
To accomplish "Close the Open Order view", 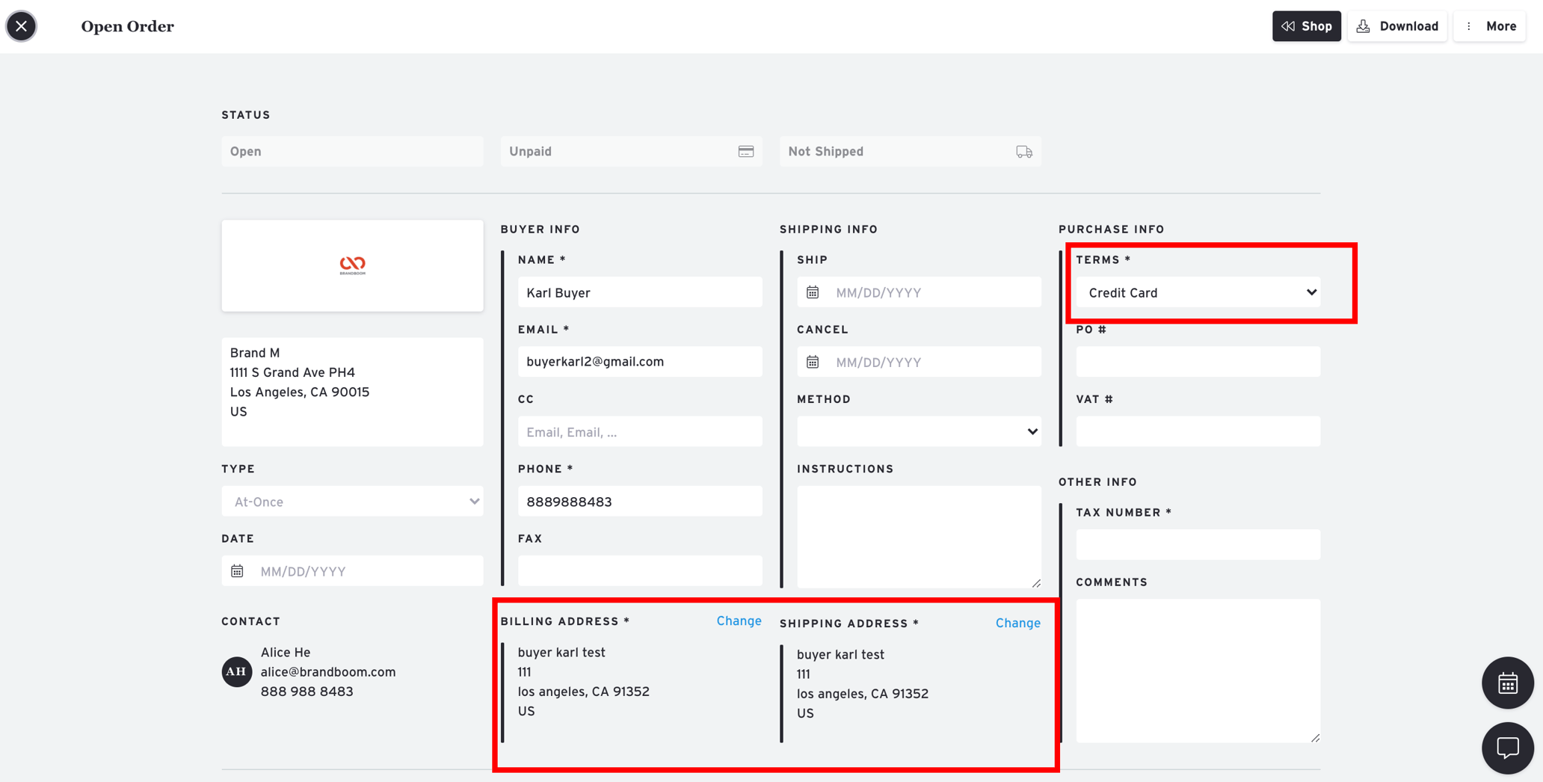I will (x=21, y=25).
